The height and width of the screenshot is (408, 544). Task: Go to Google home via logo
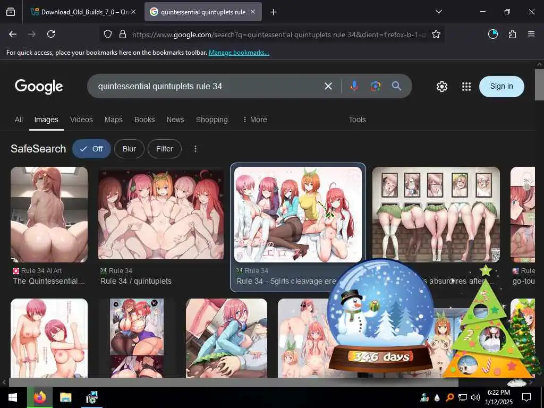click(39, 87)
